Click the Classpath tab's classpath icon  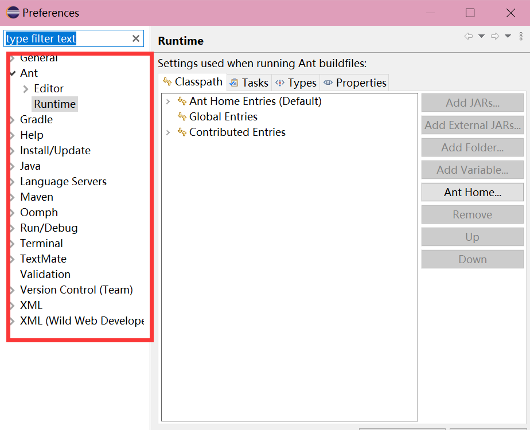166,82
